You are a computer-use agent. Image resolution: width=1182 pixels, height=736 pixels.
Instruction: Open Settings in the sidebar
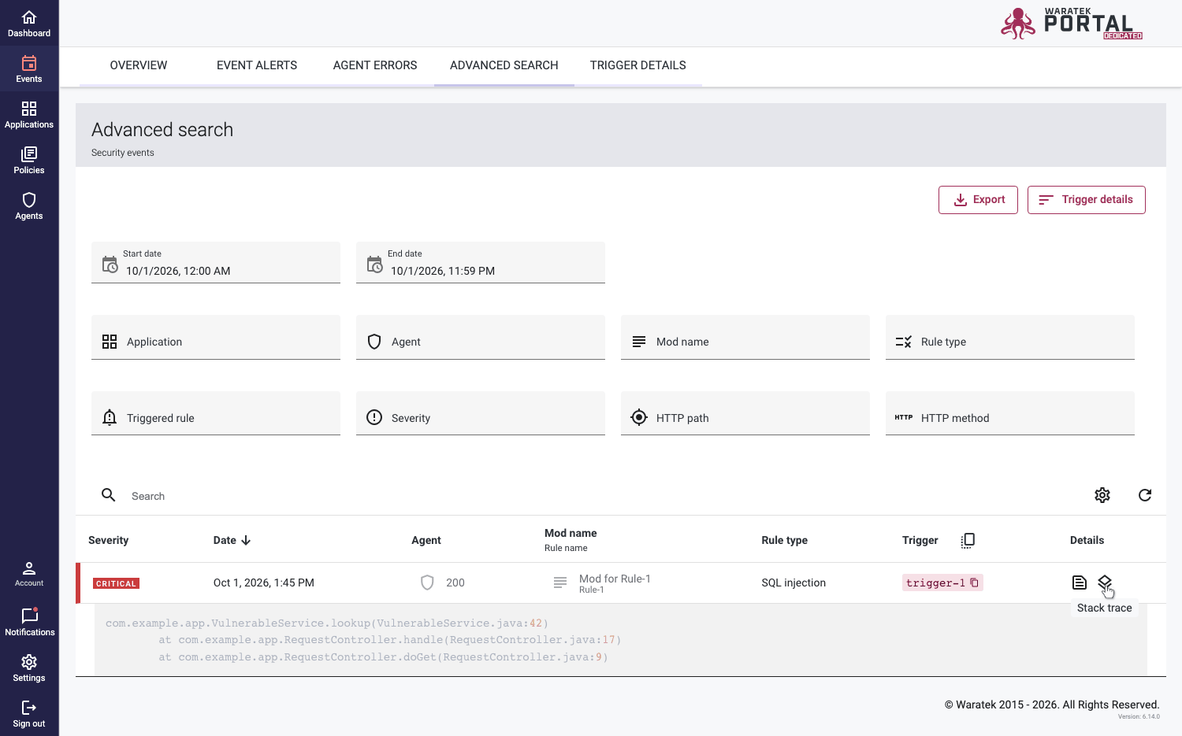point(29,668)
